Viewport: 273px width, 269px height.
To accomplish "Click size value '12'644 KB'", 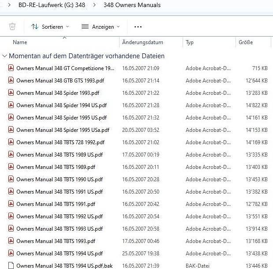I will [x=256, y=80].
